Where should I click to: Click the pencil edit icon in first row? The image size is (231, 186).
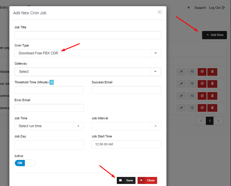pyautogui.click(x=181, y=72)
